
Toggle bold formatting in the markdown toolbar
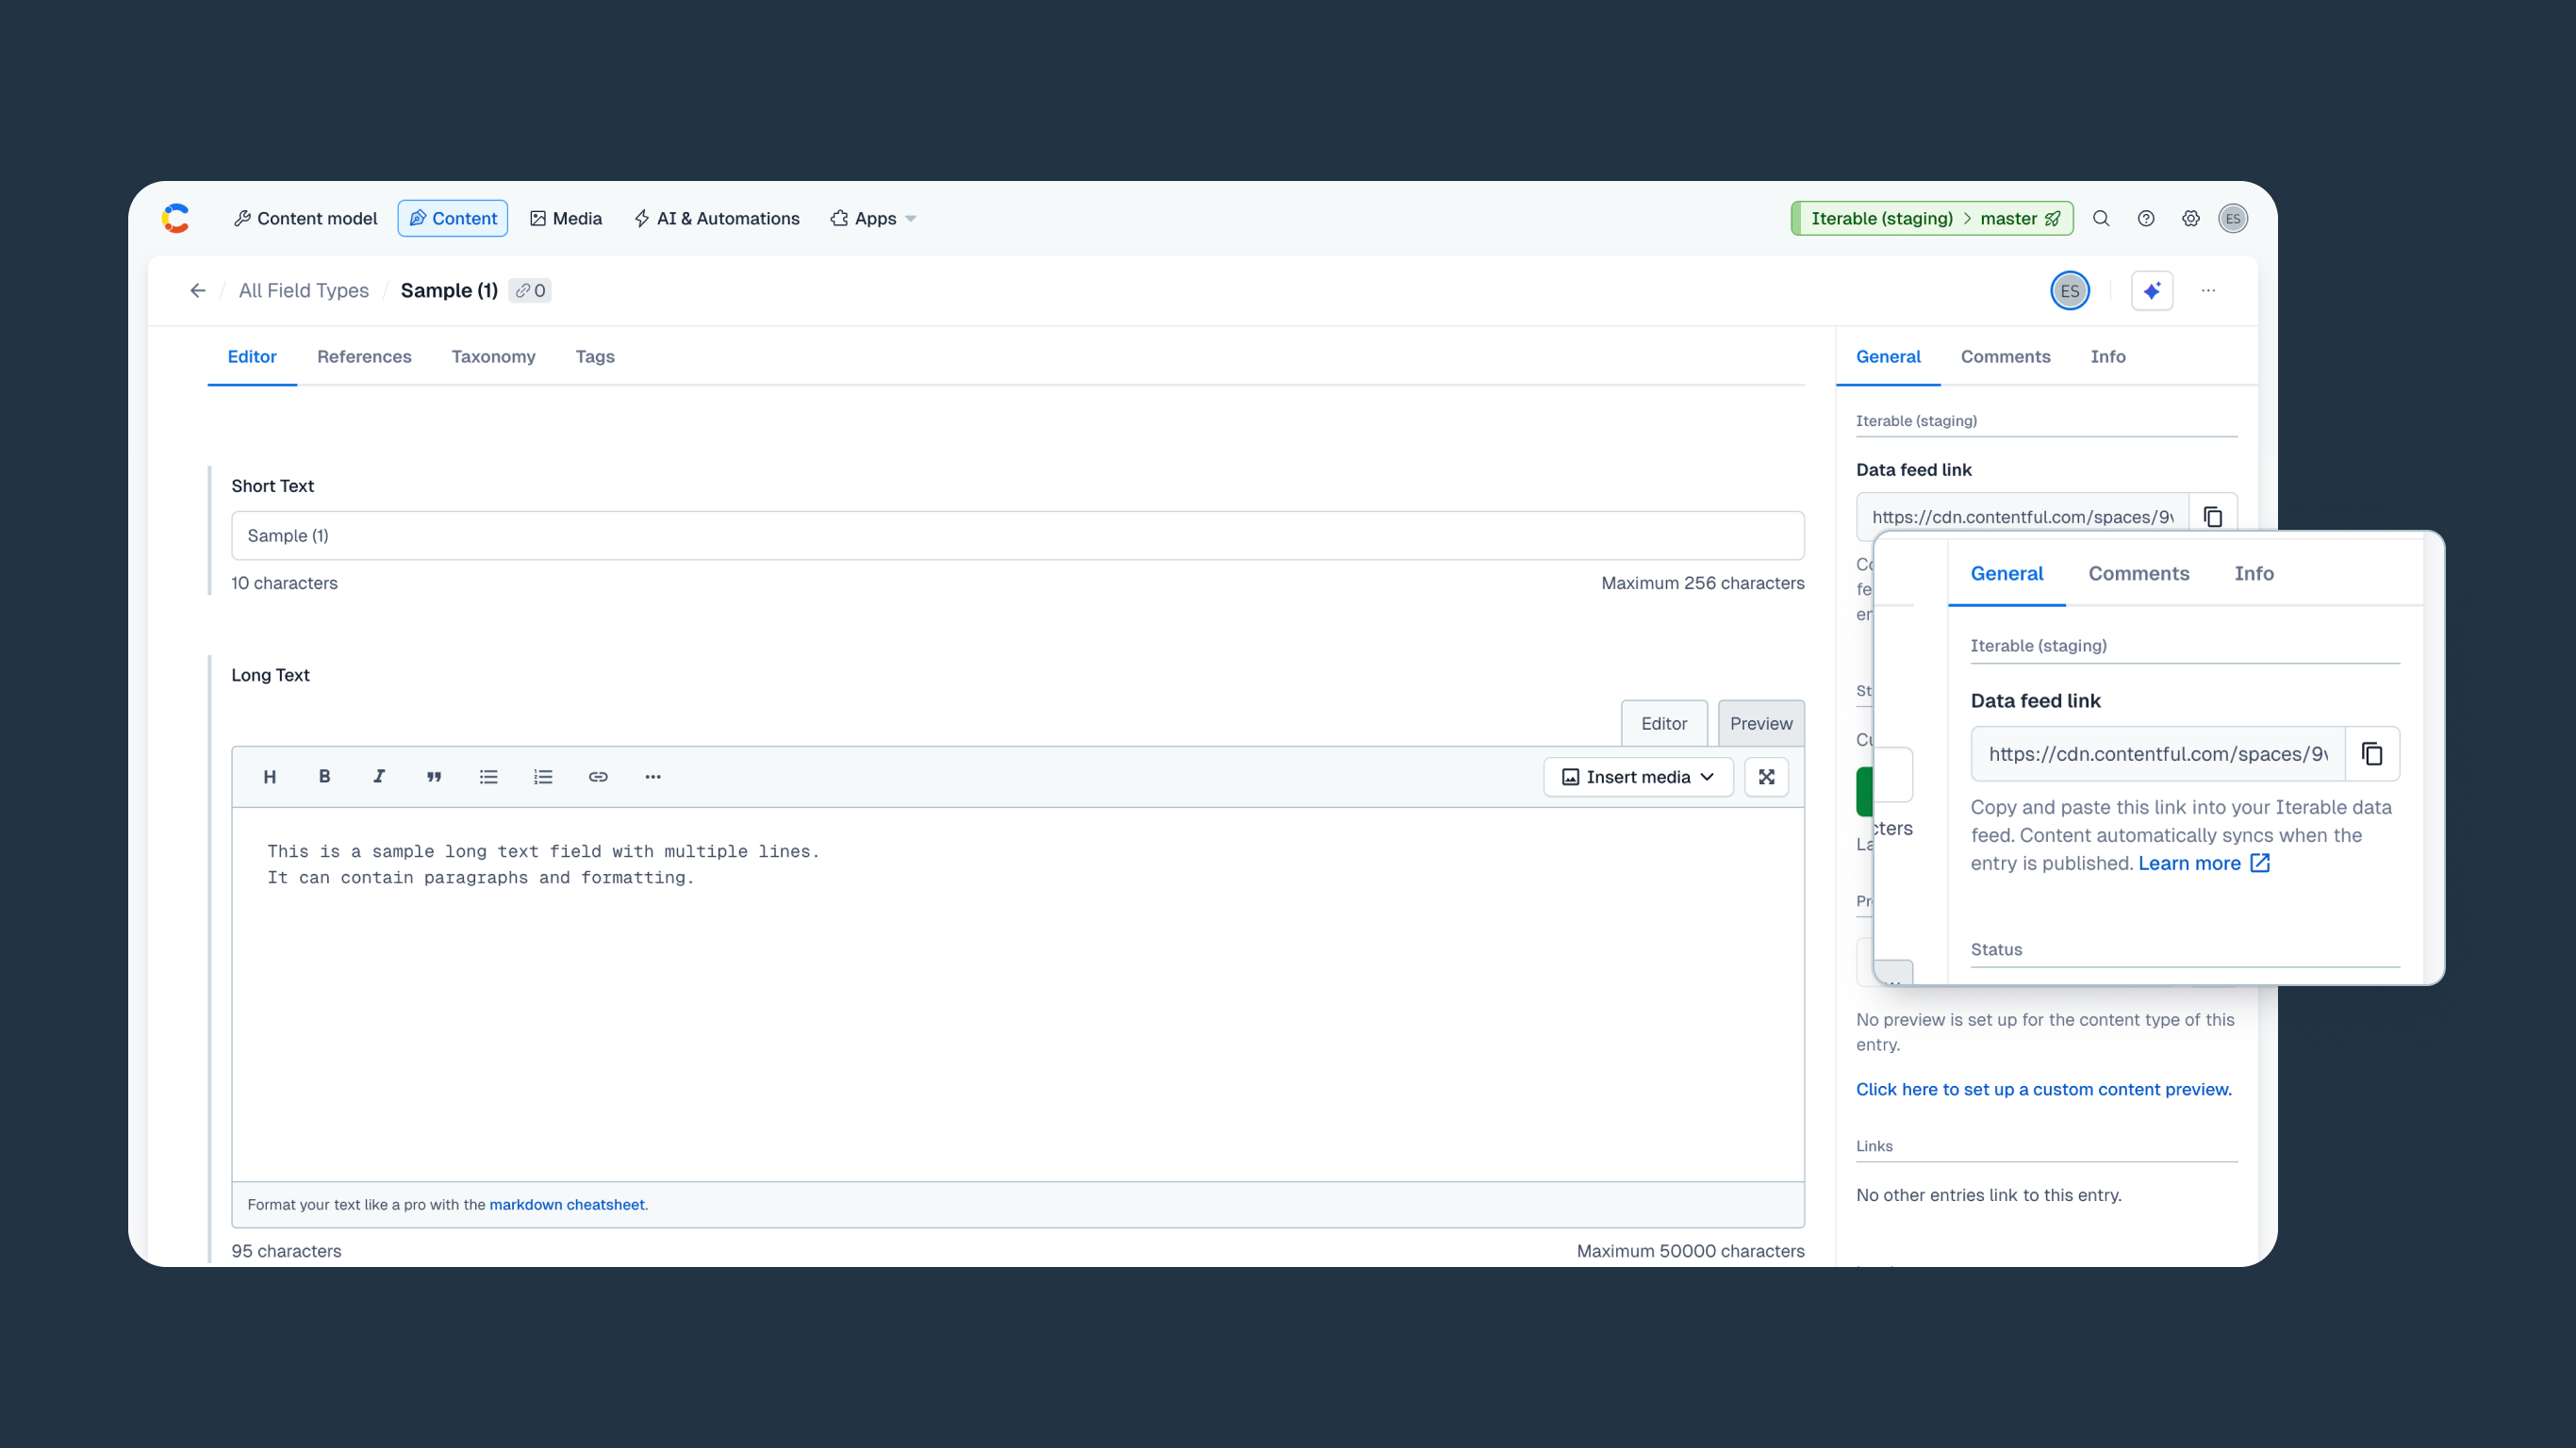tap(323, 776)
